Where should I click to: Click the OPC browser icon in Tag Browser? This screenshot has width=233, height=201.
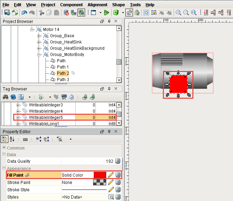pyautogui.click(x=64, y=97)
